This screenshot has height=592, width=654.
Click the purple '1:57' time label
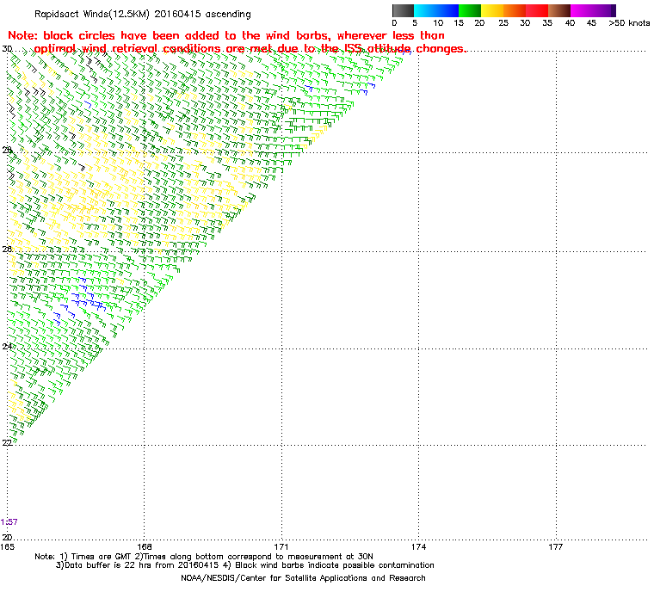click(x=9, y=522)
